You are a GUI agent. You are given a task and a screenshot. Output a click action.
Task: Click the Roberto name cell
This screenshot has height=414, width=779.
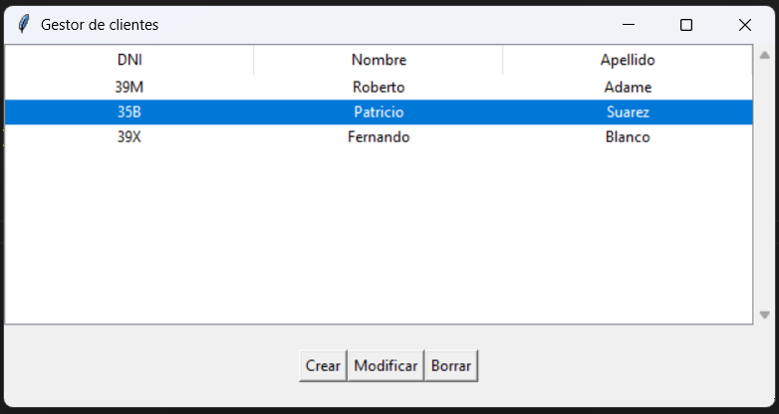pos(379,88)
